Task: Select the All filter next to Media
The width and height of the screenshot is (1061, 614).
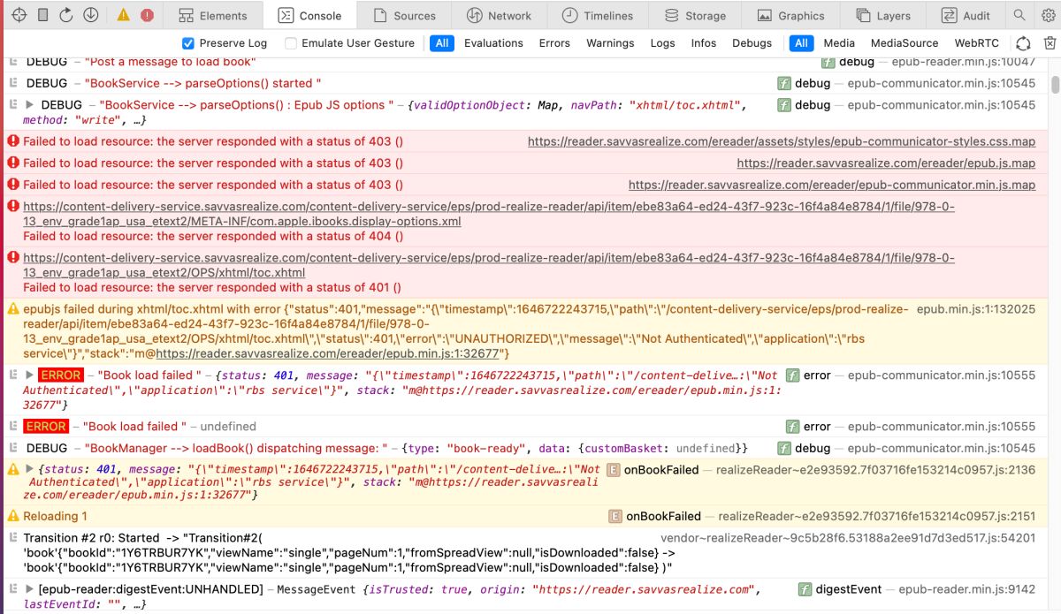Action: (801, 43)
